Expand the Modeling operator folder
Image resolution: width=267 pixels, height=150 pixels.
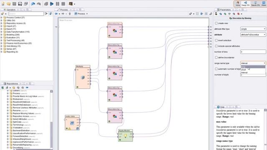point(2,35)
